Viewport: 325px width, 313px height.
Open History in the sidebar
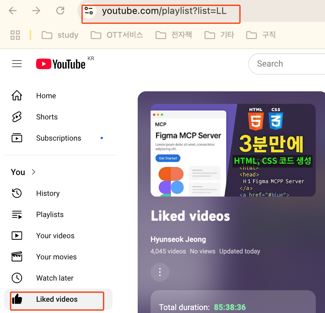click(x=48, y=193)
